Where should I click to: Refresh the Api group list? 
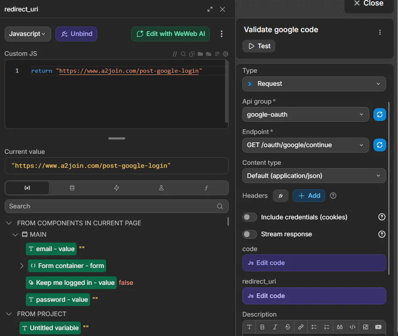click(x=379, y=115)
